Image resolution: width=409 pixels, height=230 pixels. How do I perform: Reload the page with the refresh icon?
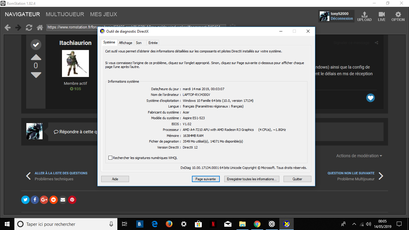coord(29,28)
